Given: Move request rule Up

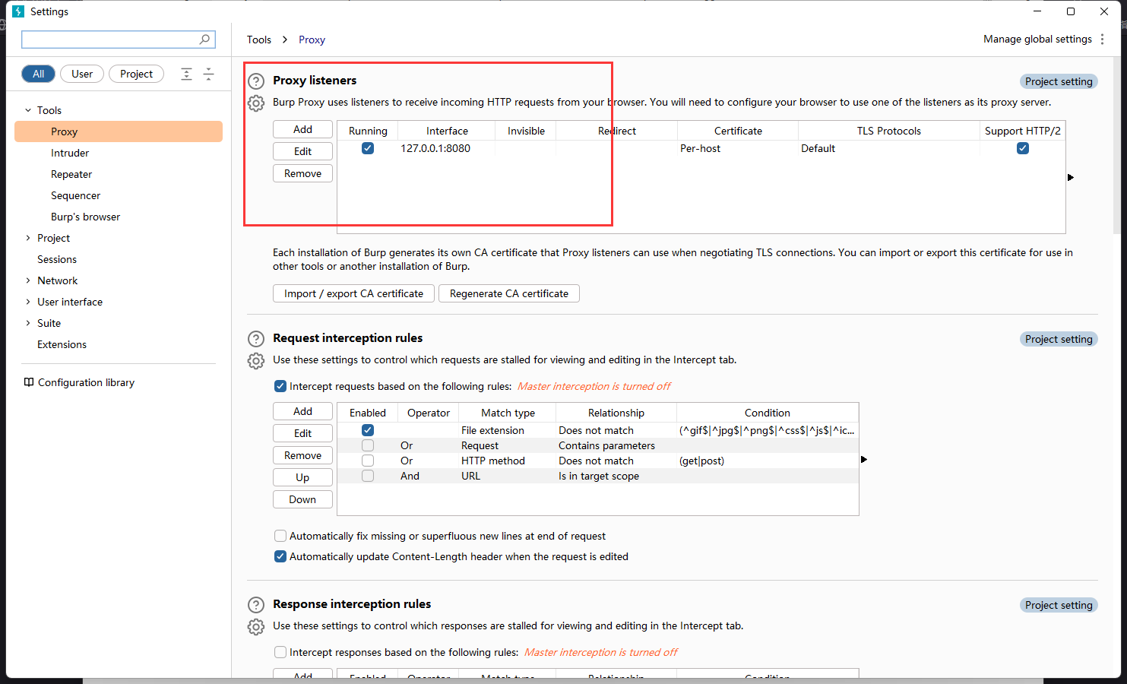Looking at the screenshot, I should [x=302, y=477].
